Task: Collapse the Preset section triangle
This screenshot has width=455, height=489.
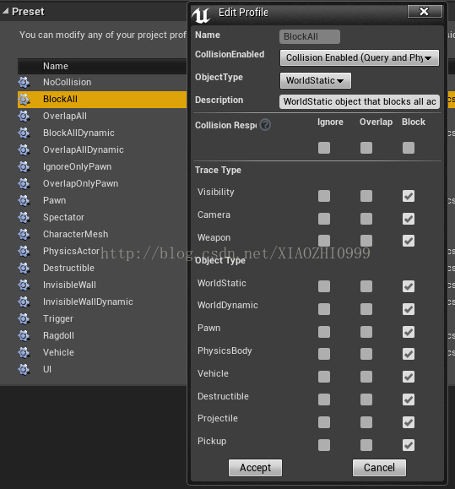Action: click(6, 12)
